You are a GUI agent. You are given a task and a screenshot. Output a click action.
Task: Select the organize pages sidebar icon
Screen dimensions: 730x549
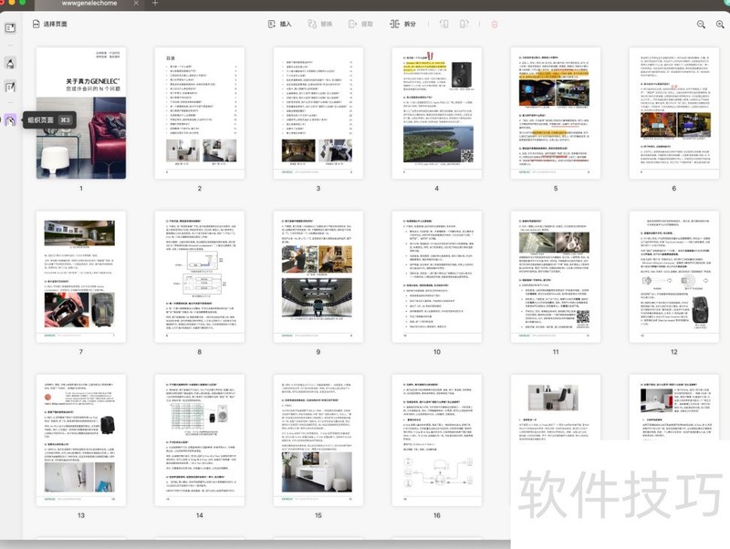pyautogui.click(x=11, y=119)
